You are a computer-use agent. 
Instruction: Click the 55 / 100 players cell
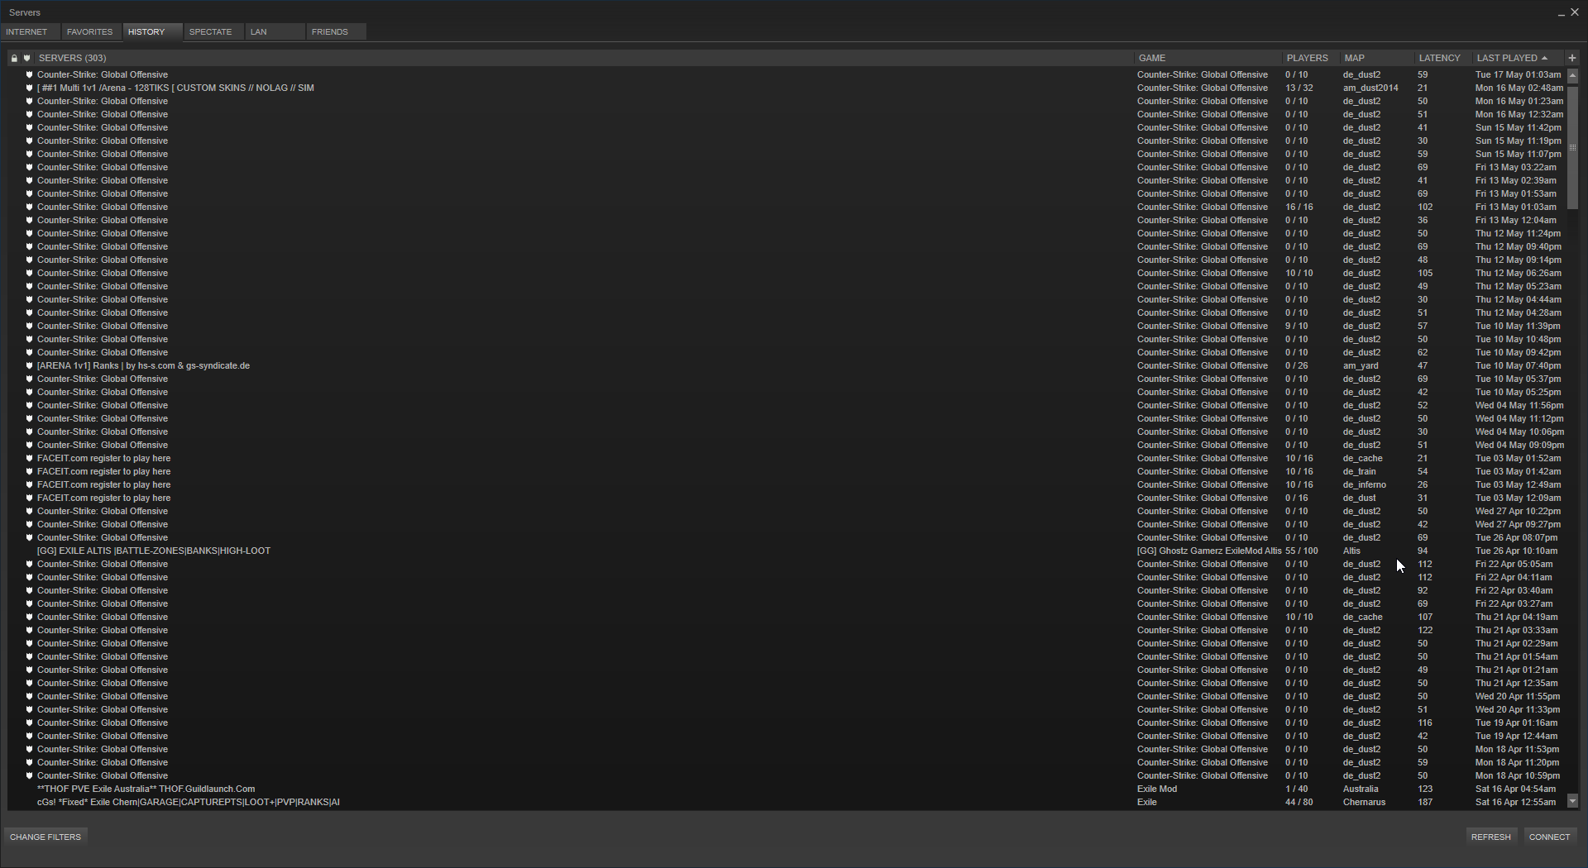pos(1301,551)
